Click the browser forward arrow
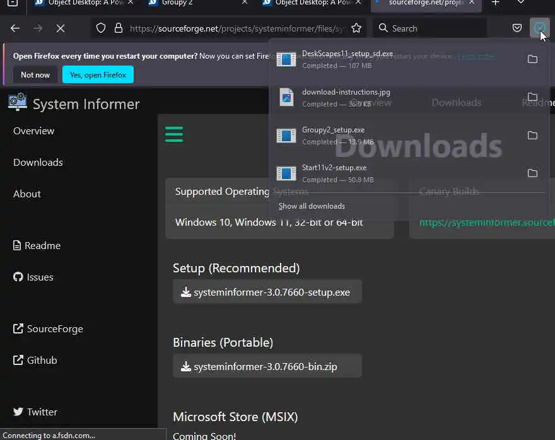 38,28
